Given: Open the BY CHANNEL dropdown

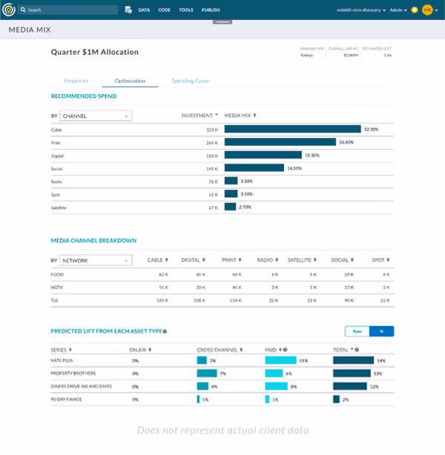Looking at the screenshot, I should point(96,116).
